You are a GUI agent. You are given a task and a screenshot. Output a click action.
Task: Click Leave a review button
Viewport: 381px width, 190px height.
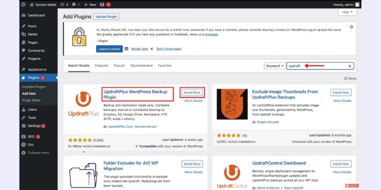pyautogui.click(x=110, y=49)
